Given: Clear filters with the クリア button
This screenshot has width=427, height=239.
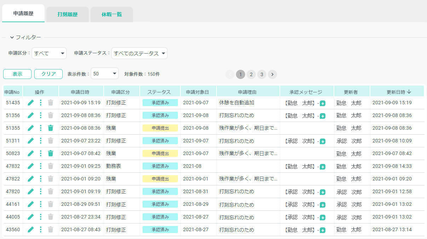Looking at the screenshot, I should pos(48,74).
